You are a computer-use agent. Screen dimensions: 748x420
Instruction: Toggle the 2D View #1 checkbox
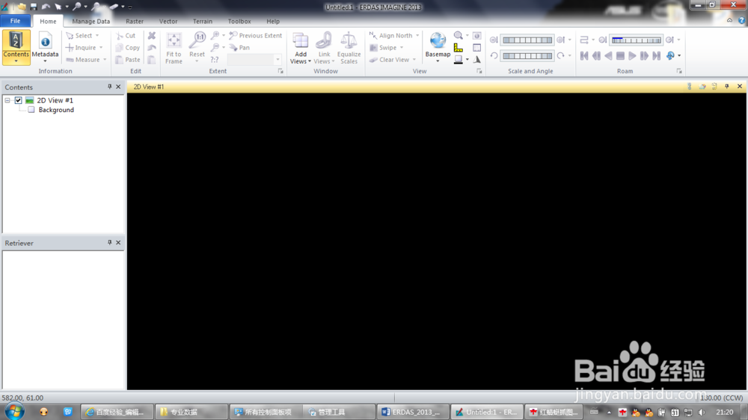(18, 100)
